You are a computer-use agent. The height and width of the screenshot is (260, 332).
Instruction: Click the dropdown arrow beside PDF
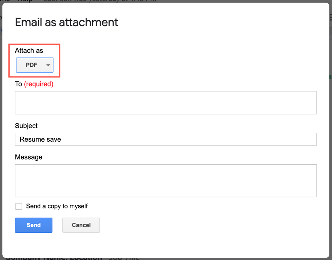coord(48,65)
